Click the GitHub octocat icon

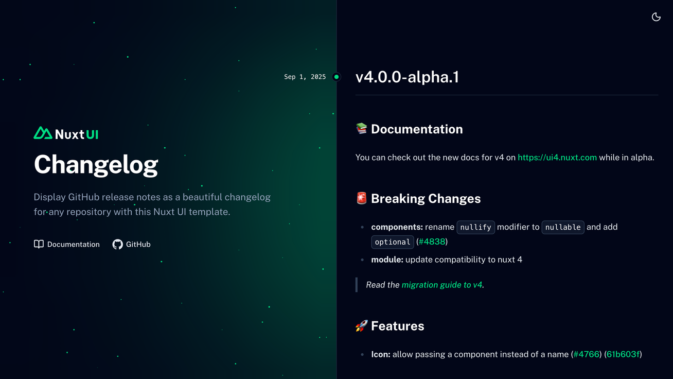point(117,244)
